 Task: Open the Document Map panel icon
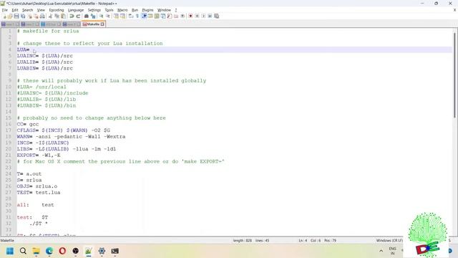157,16
